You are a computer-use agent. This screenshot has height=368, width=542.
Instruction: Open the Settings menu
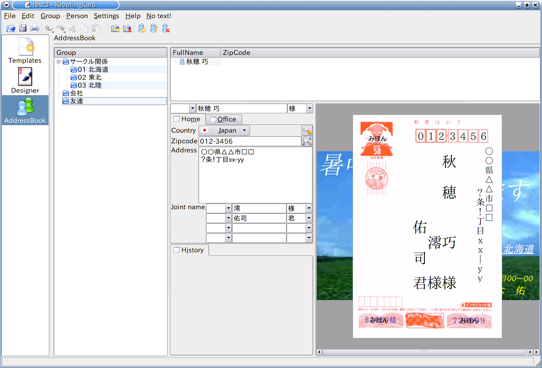point(106,16)
